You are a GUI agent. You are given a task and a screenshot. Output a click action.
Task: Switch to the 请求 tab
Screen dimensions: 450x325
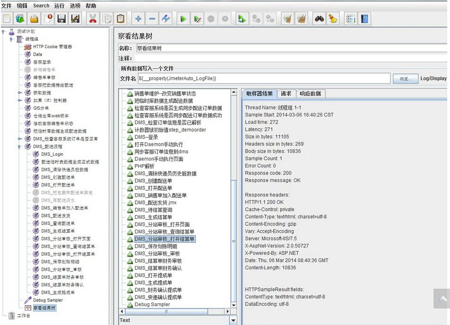point(286,94)
